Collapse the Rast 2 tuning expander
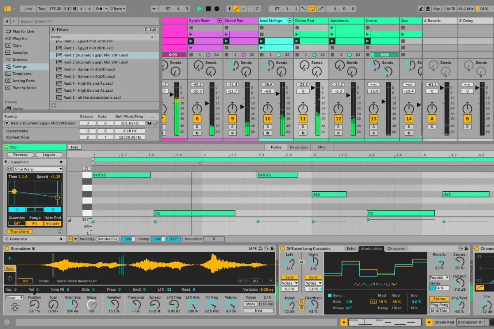494x329 pixels. coord(7,123)
